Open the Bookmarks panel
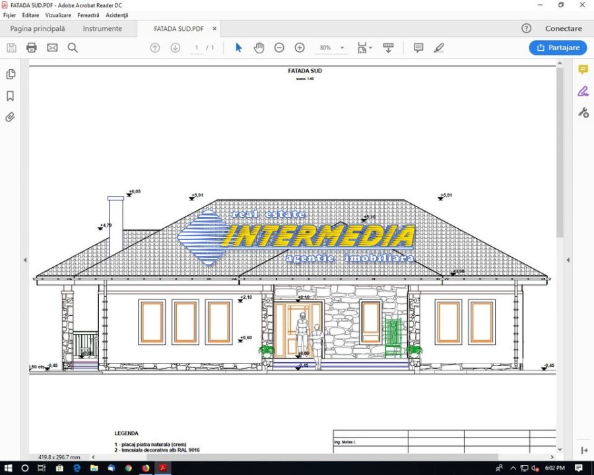 [10, 96]
